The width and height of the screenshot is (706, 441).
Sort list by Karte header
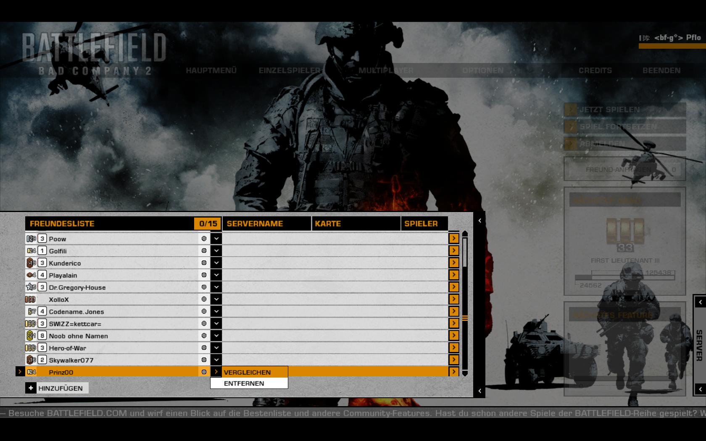(x=356, y=223)
